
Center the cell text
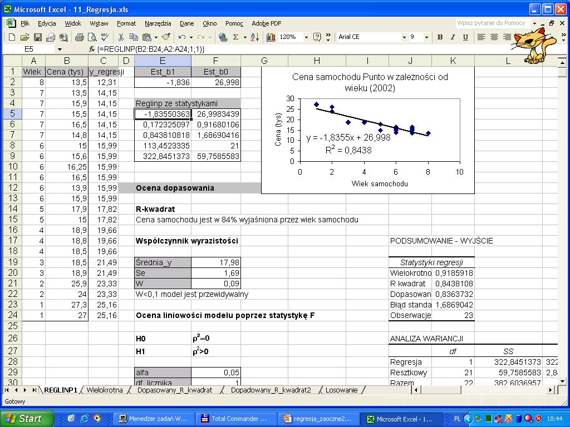tap(494, 37)
